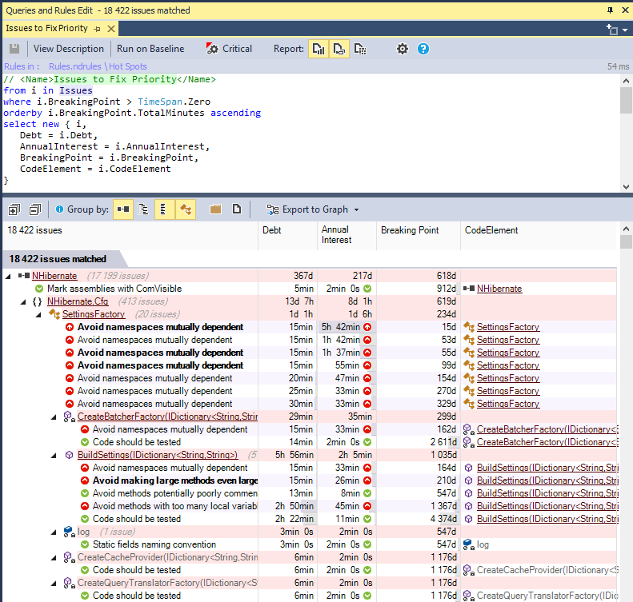
Task: Open NHibernate link in tree
Action: 54,276
